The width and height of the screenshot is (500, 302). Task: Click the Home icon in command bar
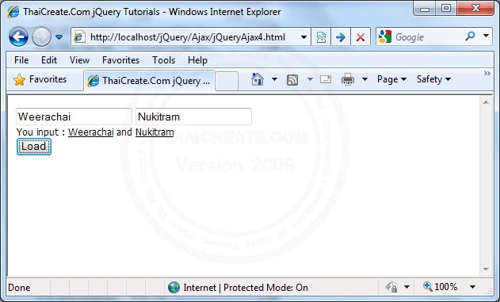point(258,79)
